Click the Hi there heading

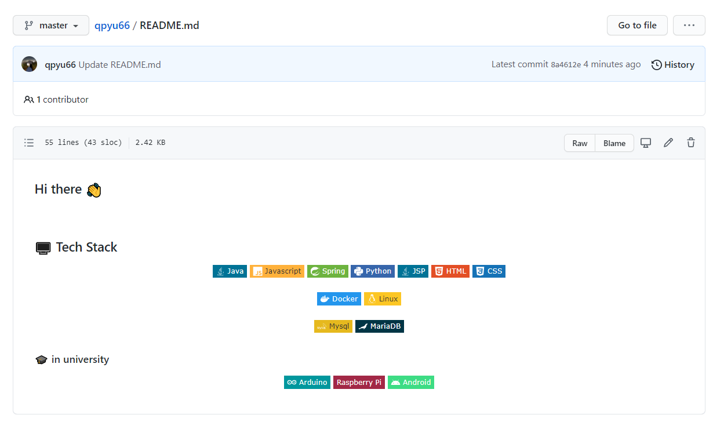(68, 190)
